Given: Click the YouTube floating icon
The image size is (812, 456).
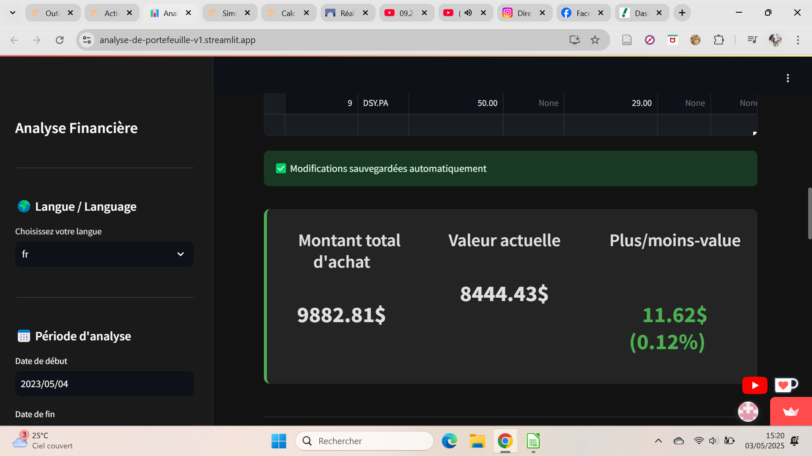Looking at the screenshot, I should [x=754, y=385].
